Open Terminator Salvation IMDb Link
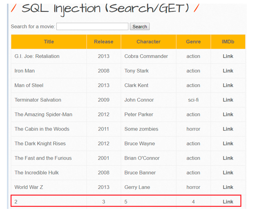 (228, 100)
